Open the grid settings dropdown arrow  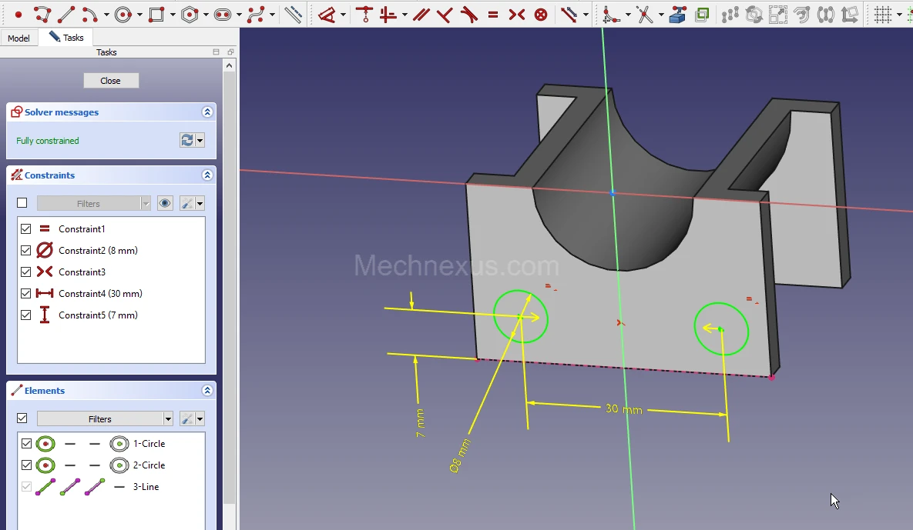[x=899, y=15]
